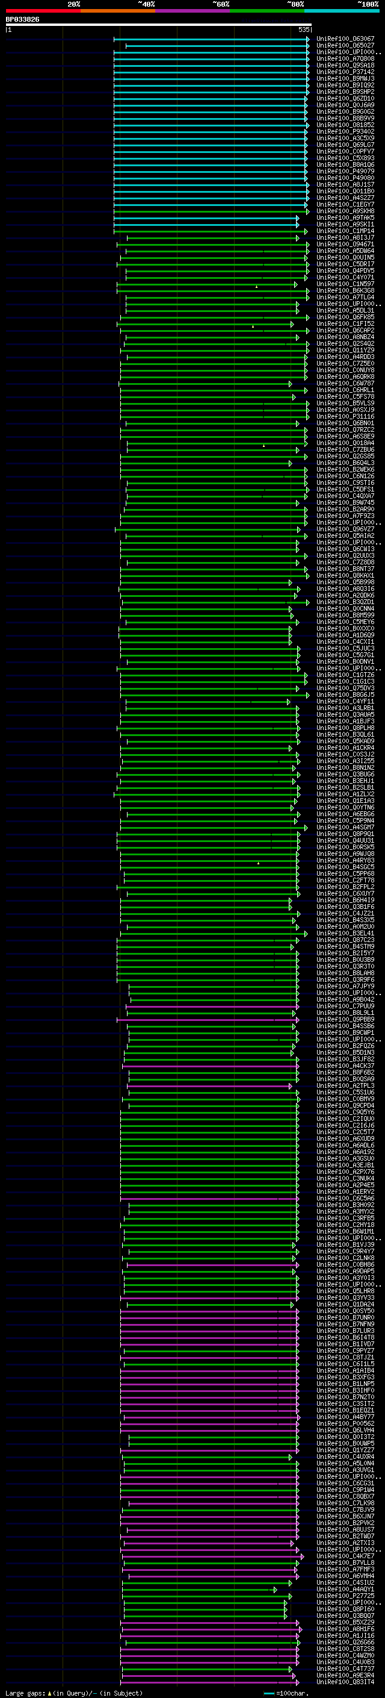Select hit label UniRef100_P49080
This screenshot has height=1698, width=385.
pyautogui.click(x=345, y=178)
